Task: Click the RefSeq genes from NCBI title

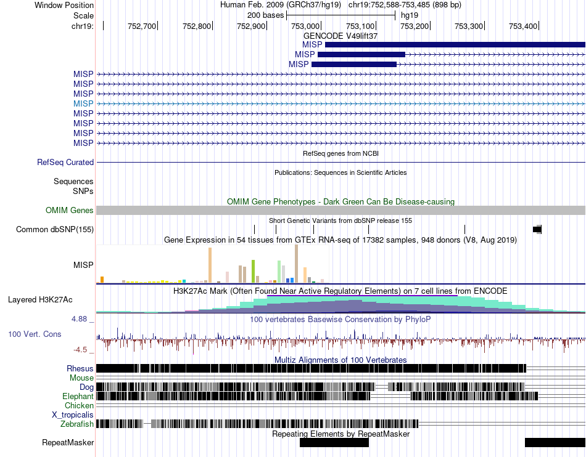Action: pos(341,153)
